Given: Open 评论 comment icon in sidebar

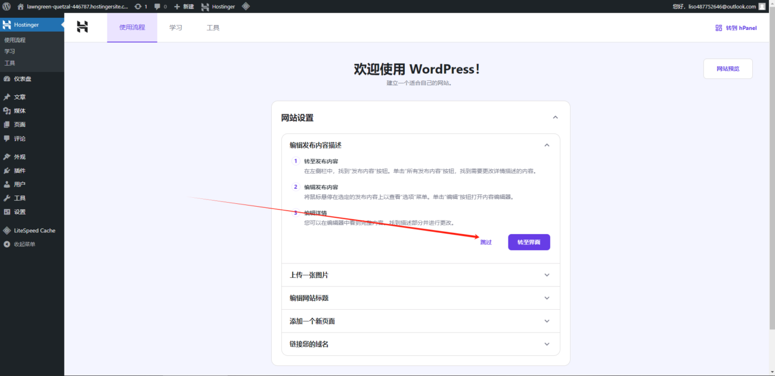Looking at the screenshot, I should pos(7,138).
